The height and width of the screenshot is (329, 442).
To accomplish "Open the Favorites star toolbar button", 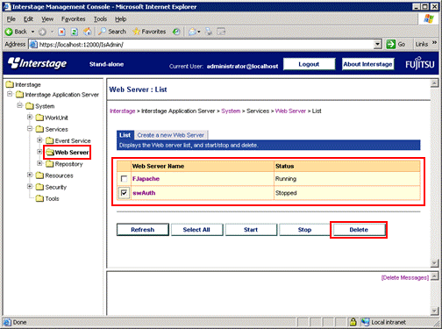I will (x=149, y=32).
